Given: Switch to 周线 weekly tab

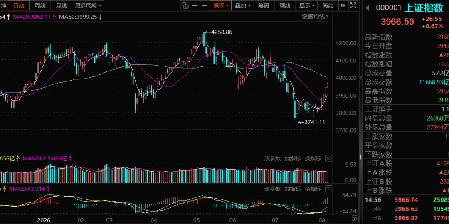Looking at the screenshot, I should (40, 5).
